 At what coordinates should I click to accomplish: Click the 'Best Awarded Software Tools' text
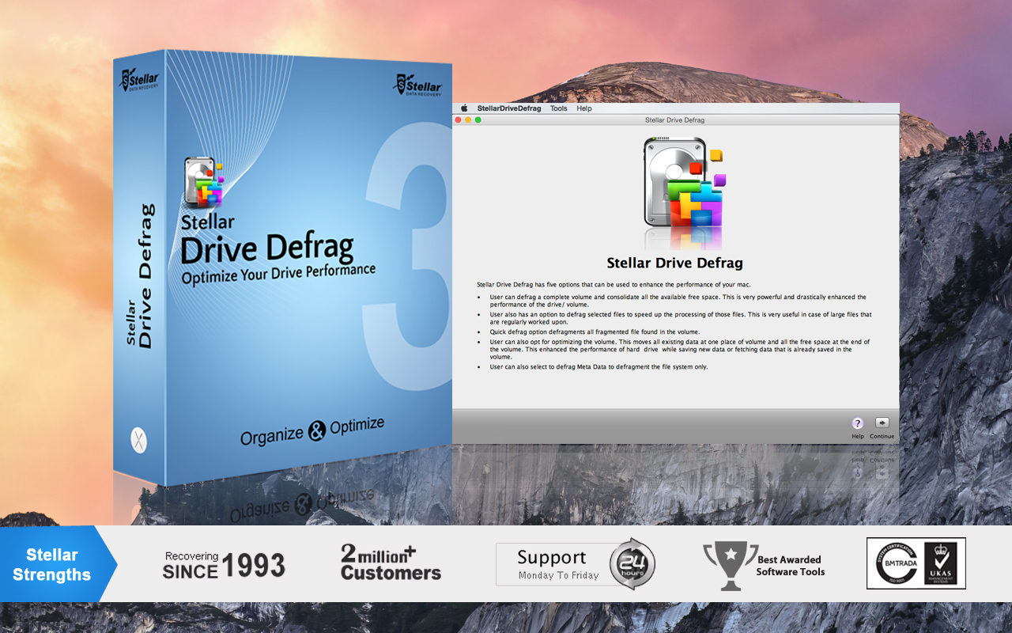[791, 565]
